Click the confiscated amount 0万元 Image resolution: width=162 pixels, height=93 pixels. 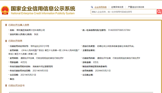[96, 62]
